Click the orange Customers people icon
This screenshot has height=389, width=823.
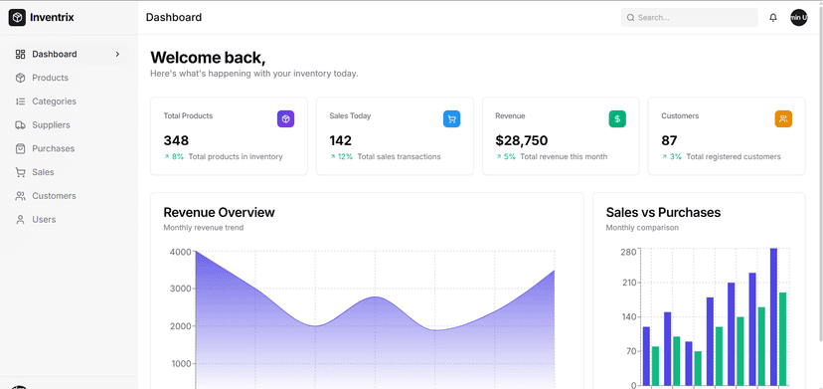point(783,118)
